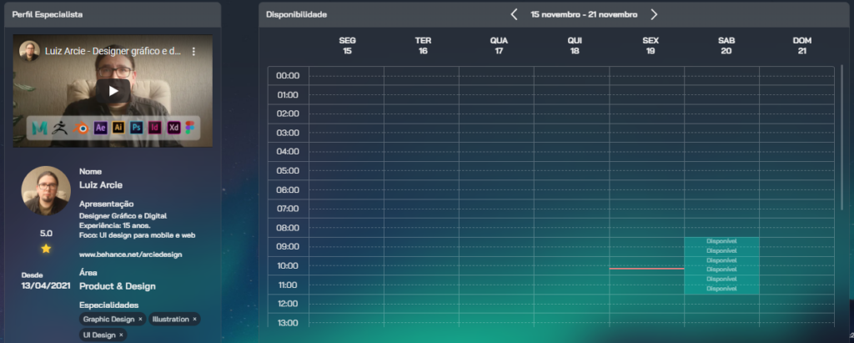This screenshot has width=854, height=343.
Task: Play the Luiz Arcie YouTube video
Action: (x=113, y=91)
